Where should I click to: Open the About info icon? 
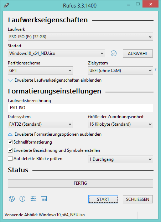point(22,199)
